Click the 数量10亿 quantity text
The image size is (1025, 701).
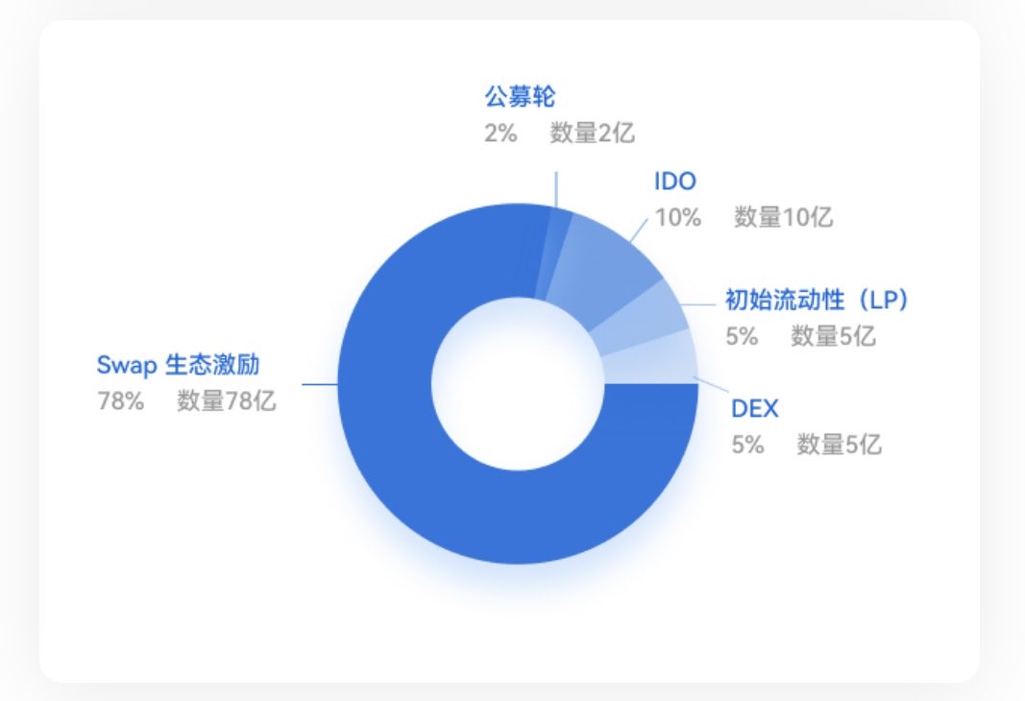click(783, 217)
